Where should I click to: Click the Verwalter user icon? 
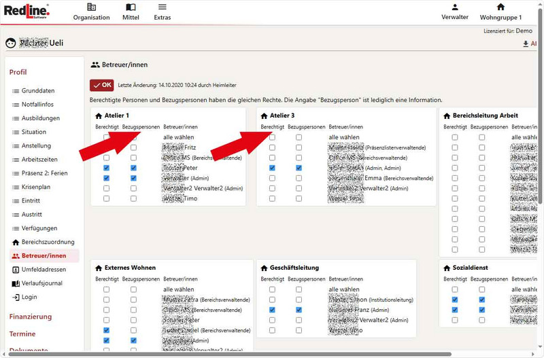(455, 7)
